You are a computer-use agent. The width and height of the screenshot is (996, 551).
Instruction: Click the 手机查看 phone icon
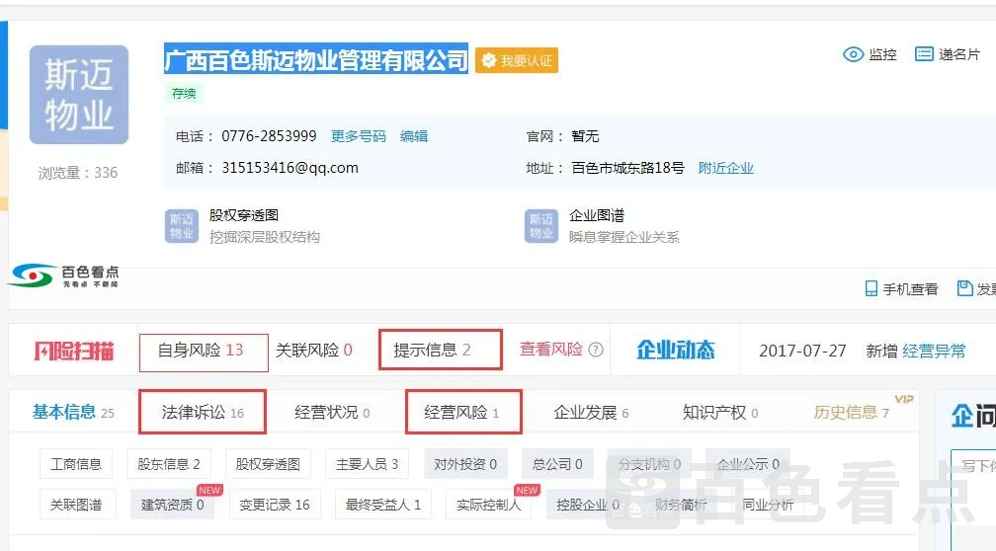pyautogui.click(x=871, y=288)
